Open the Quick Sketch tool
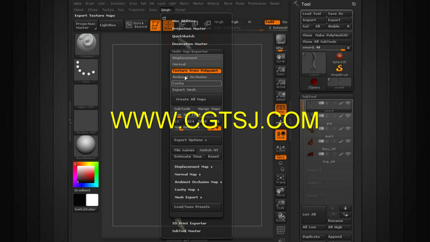The width and height of the screenshot is (430, 242). click(137, 25)
